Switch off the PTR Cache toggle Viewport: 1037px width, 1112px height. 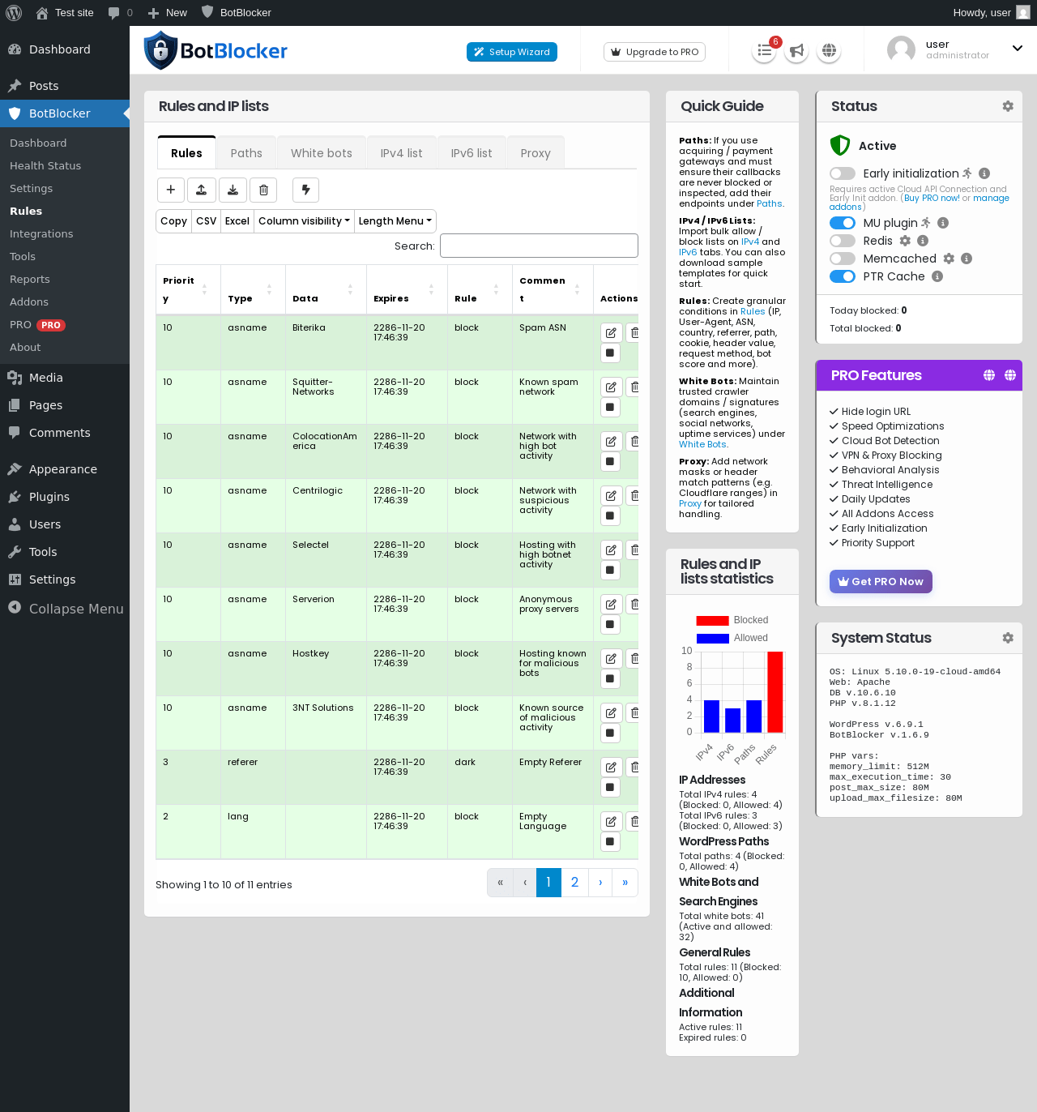(x=843, y=276)
